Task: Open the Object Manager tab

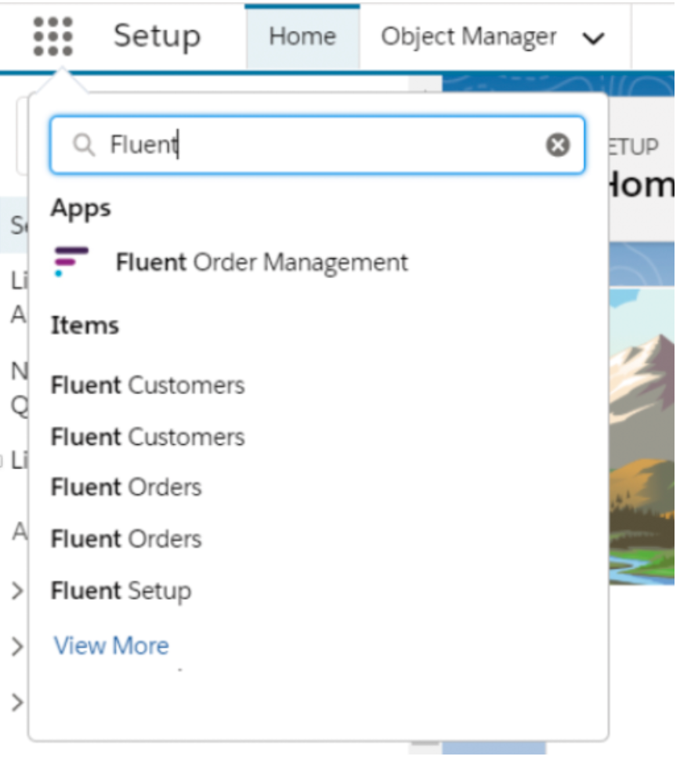Action: [x=468, y=37]
